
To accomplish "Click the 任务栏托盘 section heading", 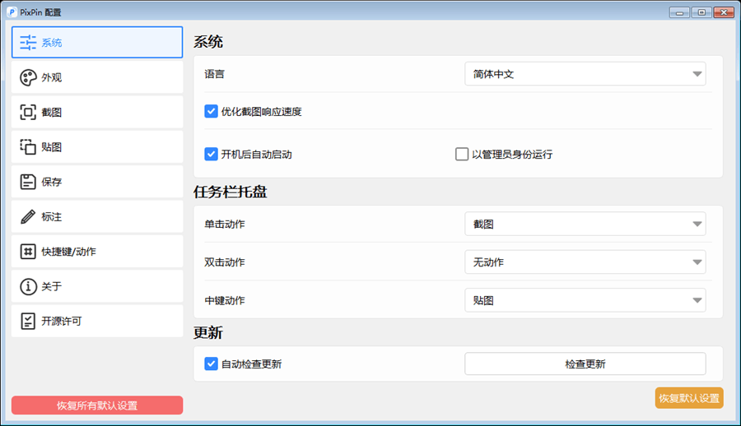I will tap(231, 192).
